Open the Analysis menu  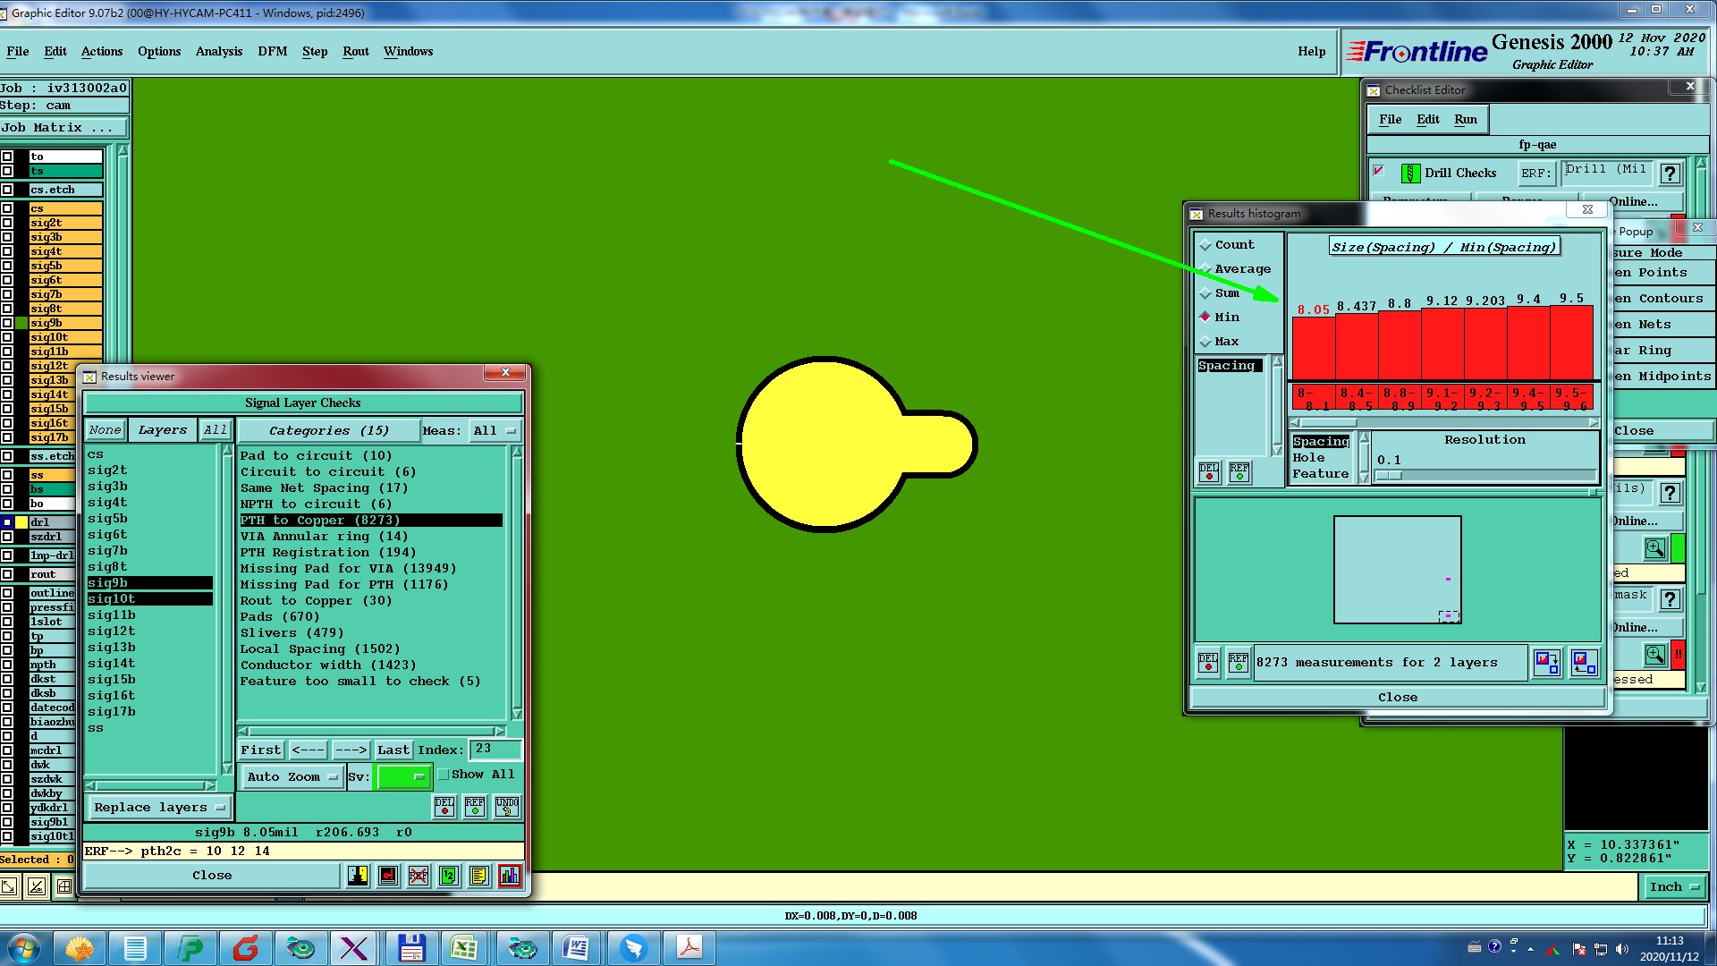pos(219,52)
